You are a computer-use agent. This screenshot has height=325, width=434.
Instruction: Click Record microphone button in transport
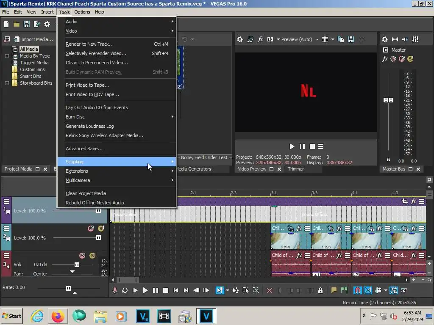[x=114, y=290]
